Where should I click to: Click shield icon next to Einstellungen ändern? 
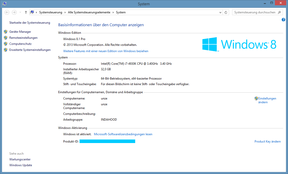[256, 98]
